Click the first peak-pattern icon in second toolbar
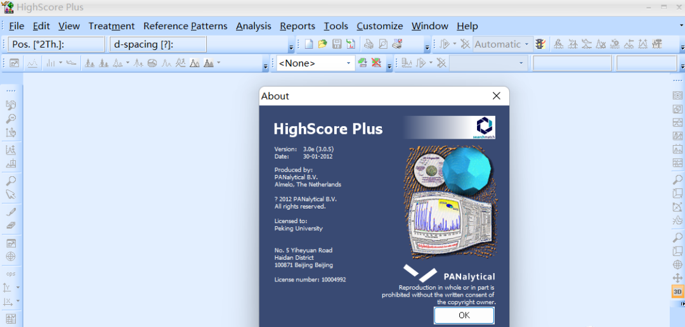 [89, 63]
